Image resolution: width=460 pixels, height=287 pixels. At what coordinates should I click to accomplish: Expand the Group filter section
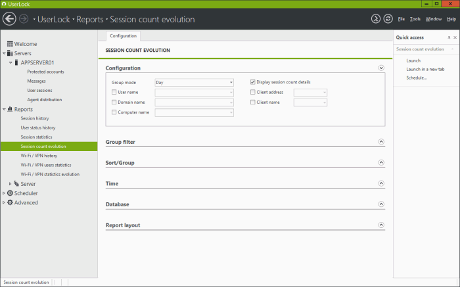(381, 142)
